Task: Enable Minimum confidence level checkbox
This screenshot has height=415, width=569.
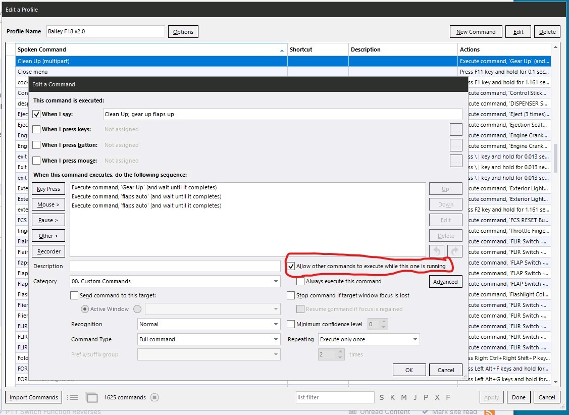Action: click(x=291, y=324)
